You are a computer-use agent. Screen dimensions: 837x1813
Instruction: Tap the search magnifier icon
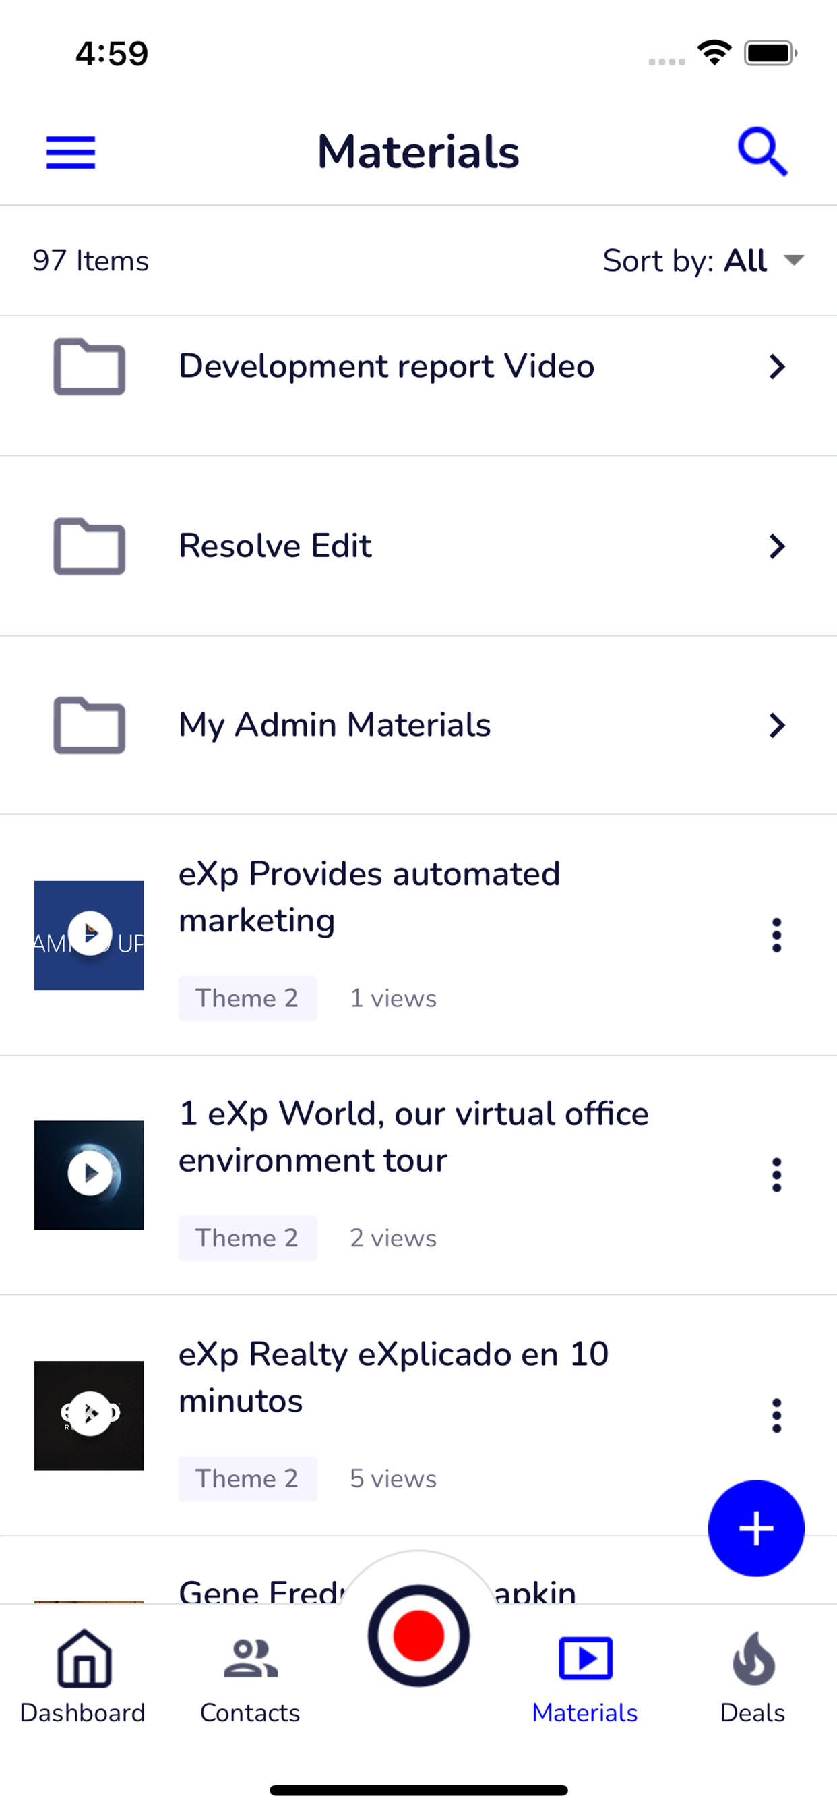tap(762, 151)
